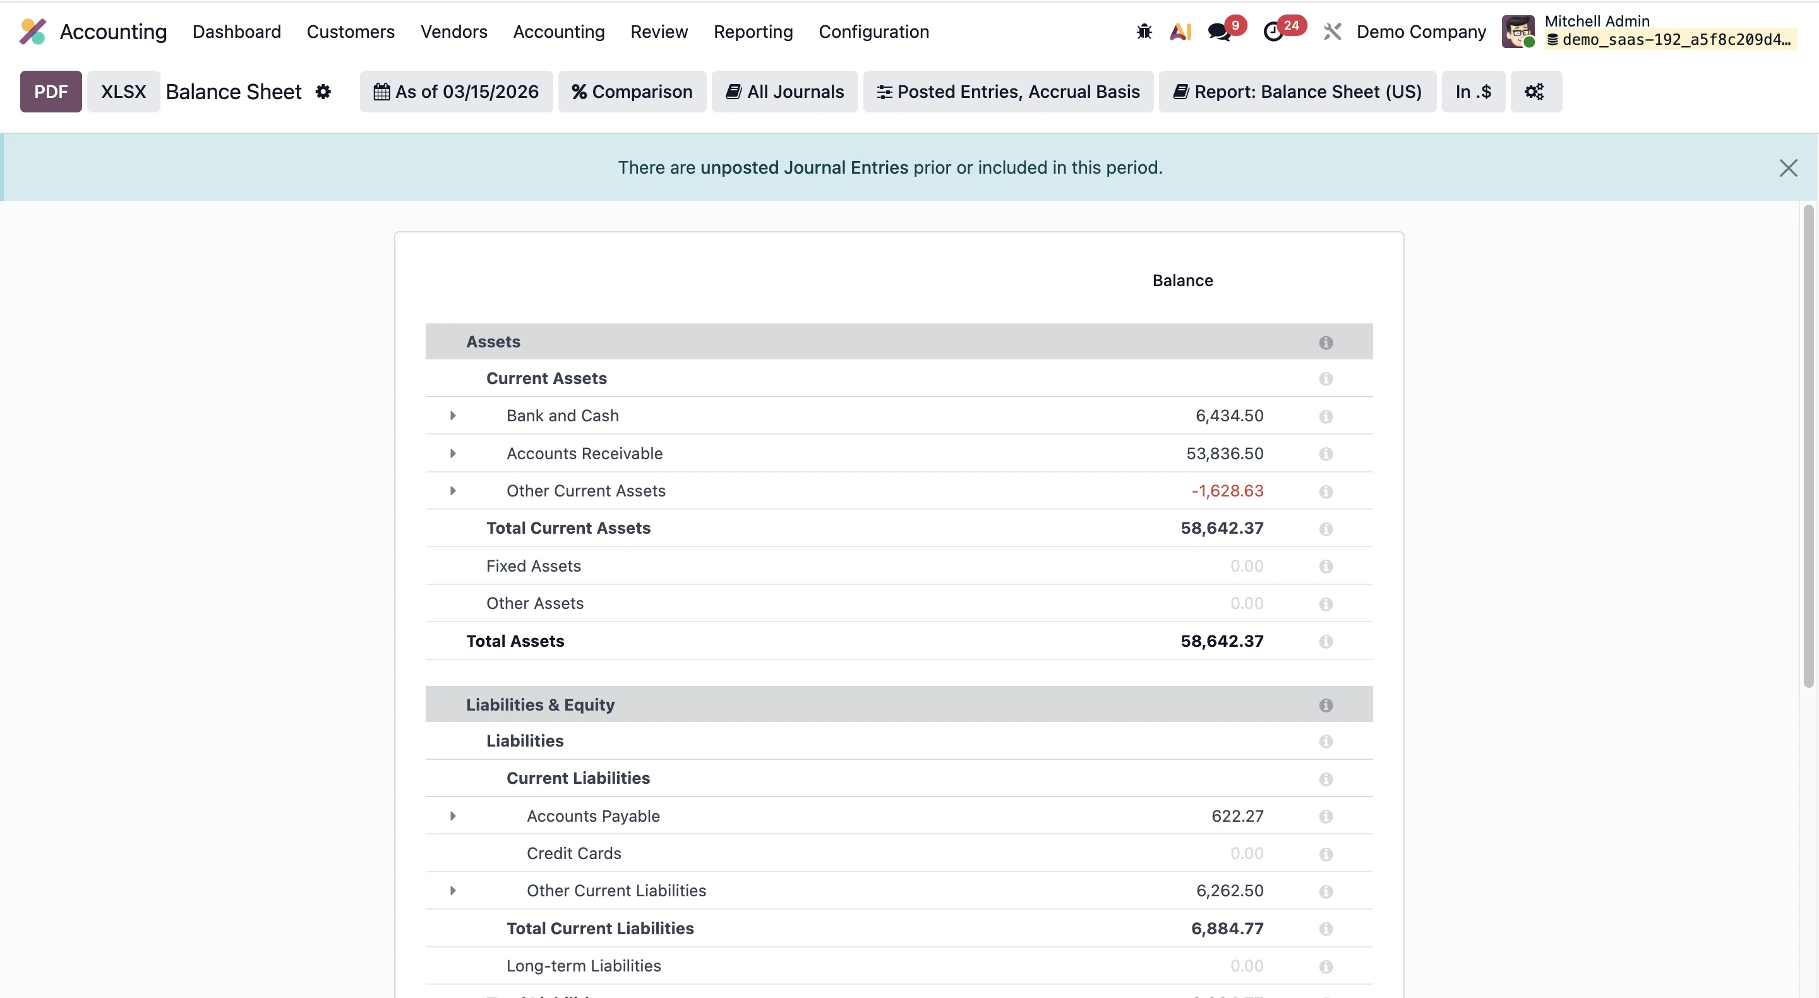
Task: Open the report options cogs icon in the filter bar
Action: pyautogui.click(x=1535, y=92)
